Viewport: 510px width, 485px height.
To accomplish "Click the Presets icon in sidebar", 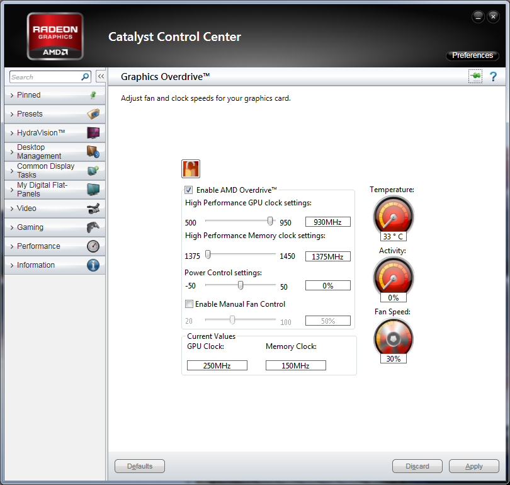I will (x=93, y=114).
